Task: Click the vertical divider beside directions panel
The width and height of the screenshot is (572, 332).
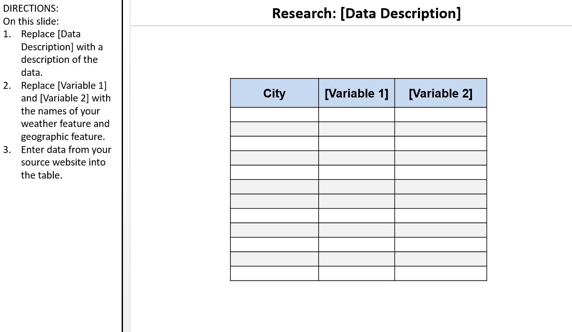Action: [123, 166]
